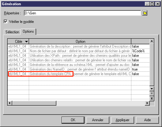Click the Annuler button
The width and height of the screenshot is (162, 127).
pyautogui.click(x=98, y=120)
